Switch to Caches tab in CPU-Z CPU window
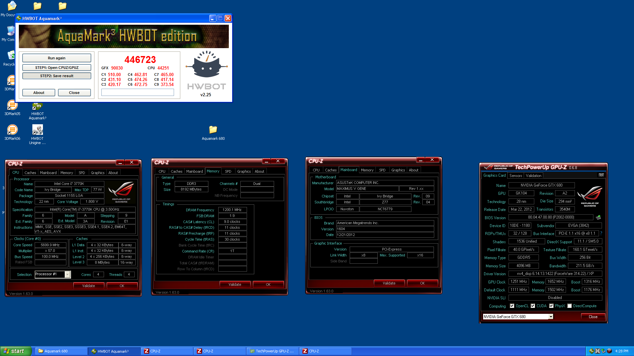 30,173
